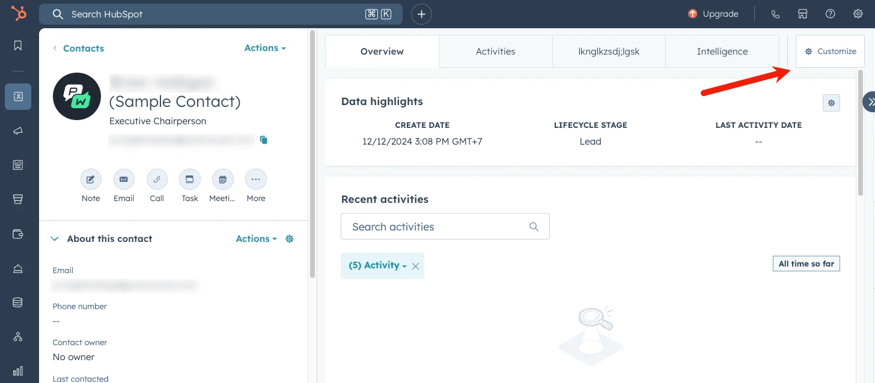The width and height of the screenshot is (875, 383).
Task: Open the HubSpot Marketplace icon in top bar
Action: coord(803,13)
